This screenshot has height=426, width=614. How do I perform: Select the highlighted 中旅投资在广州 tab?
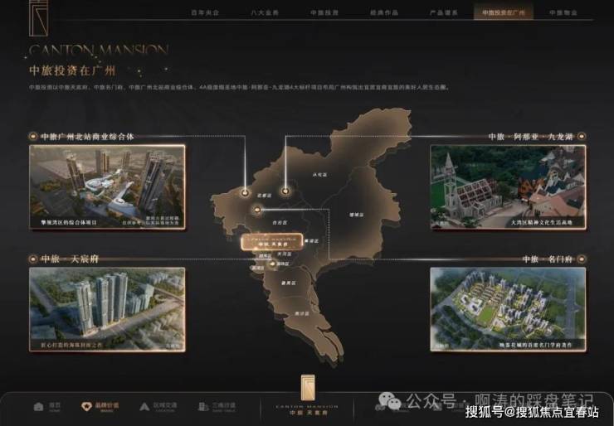[x=503, y=12]
